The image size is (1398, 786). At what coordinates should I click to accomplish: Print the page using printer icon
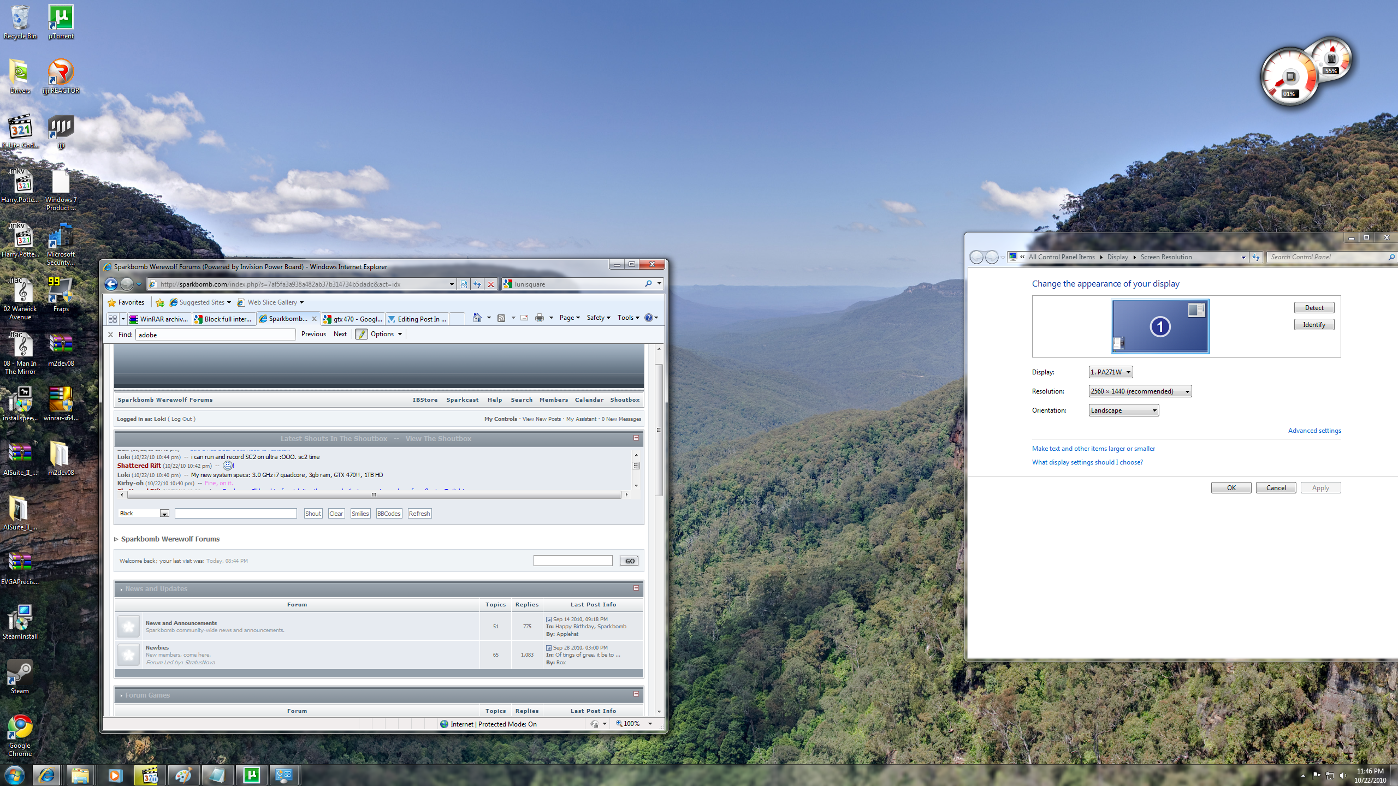tap(540, 318)
